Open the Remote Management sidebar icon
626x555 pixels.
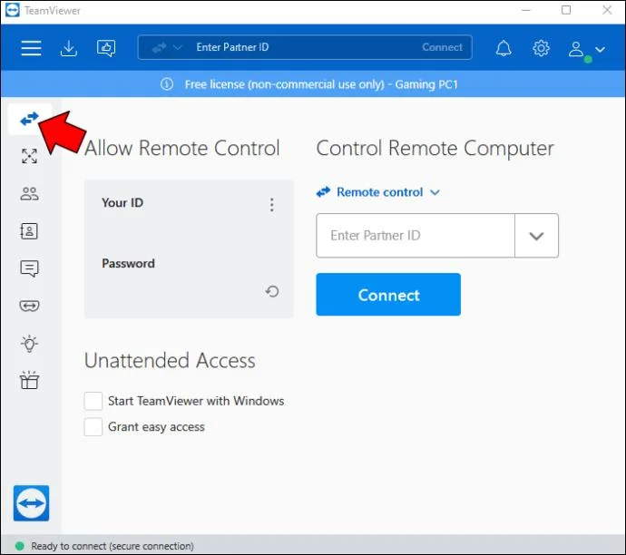tap(30, 156)
